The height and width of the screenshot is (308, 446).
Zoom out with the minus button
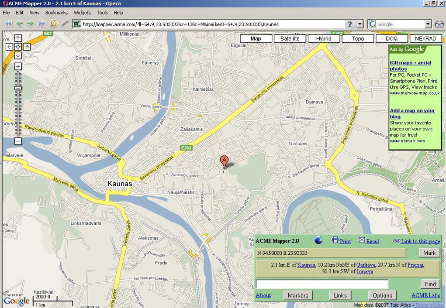tap(18, 141)
